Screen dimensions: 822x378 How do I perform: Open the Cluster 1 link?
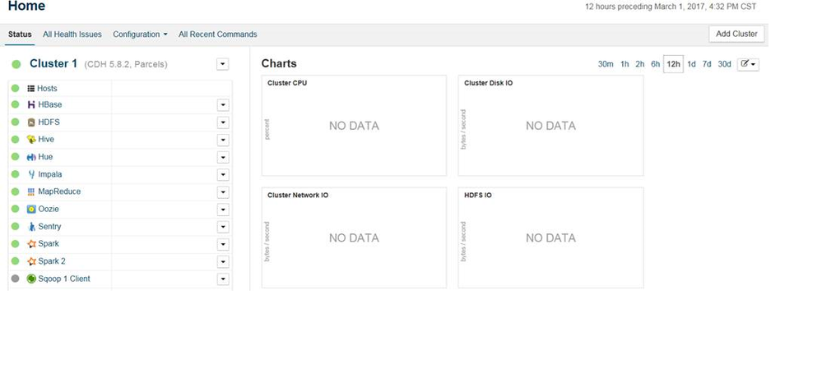(x=53, y=63)
